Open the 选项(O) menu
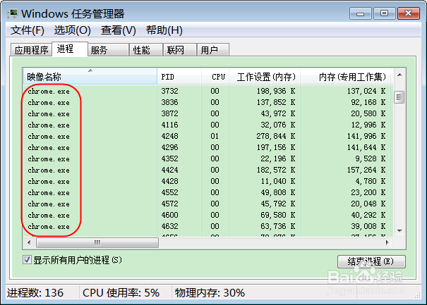This screenshot has width=427, height=305. click(x=72, y=30)
